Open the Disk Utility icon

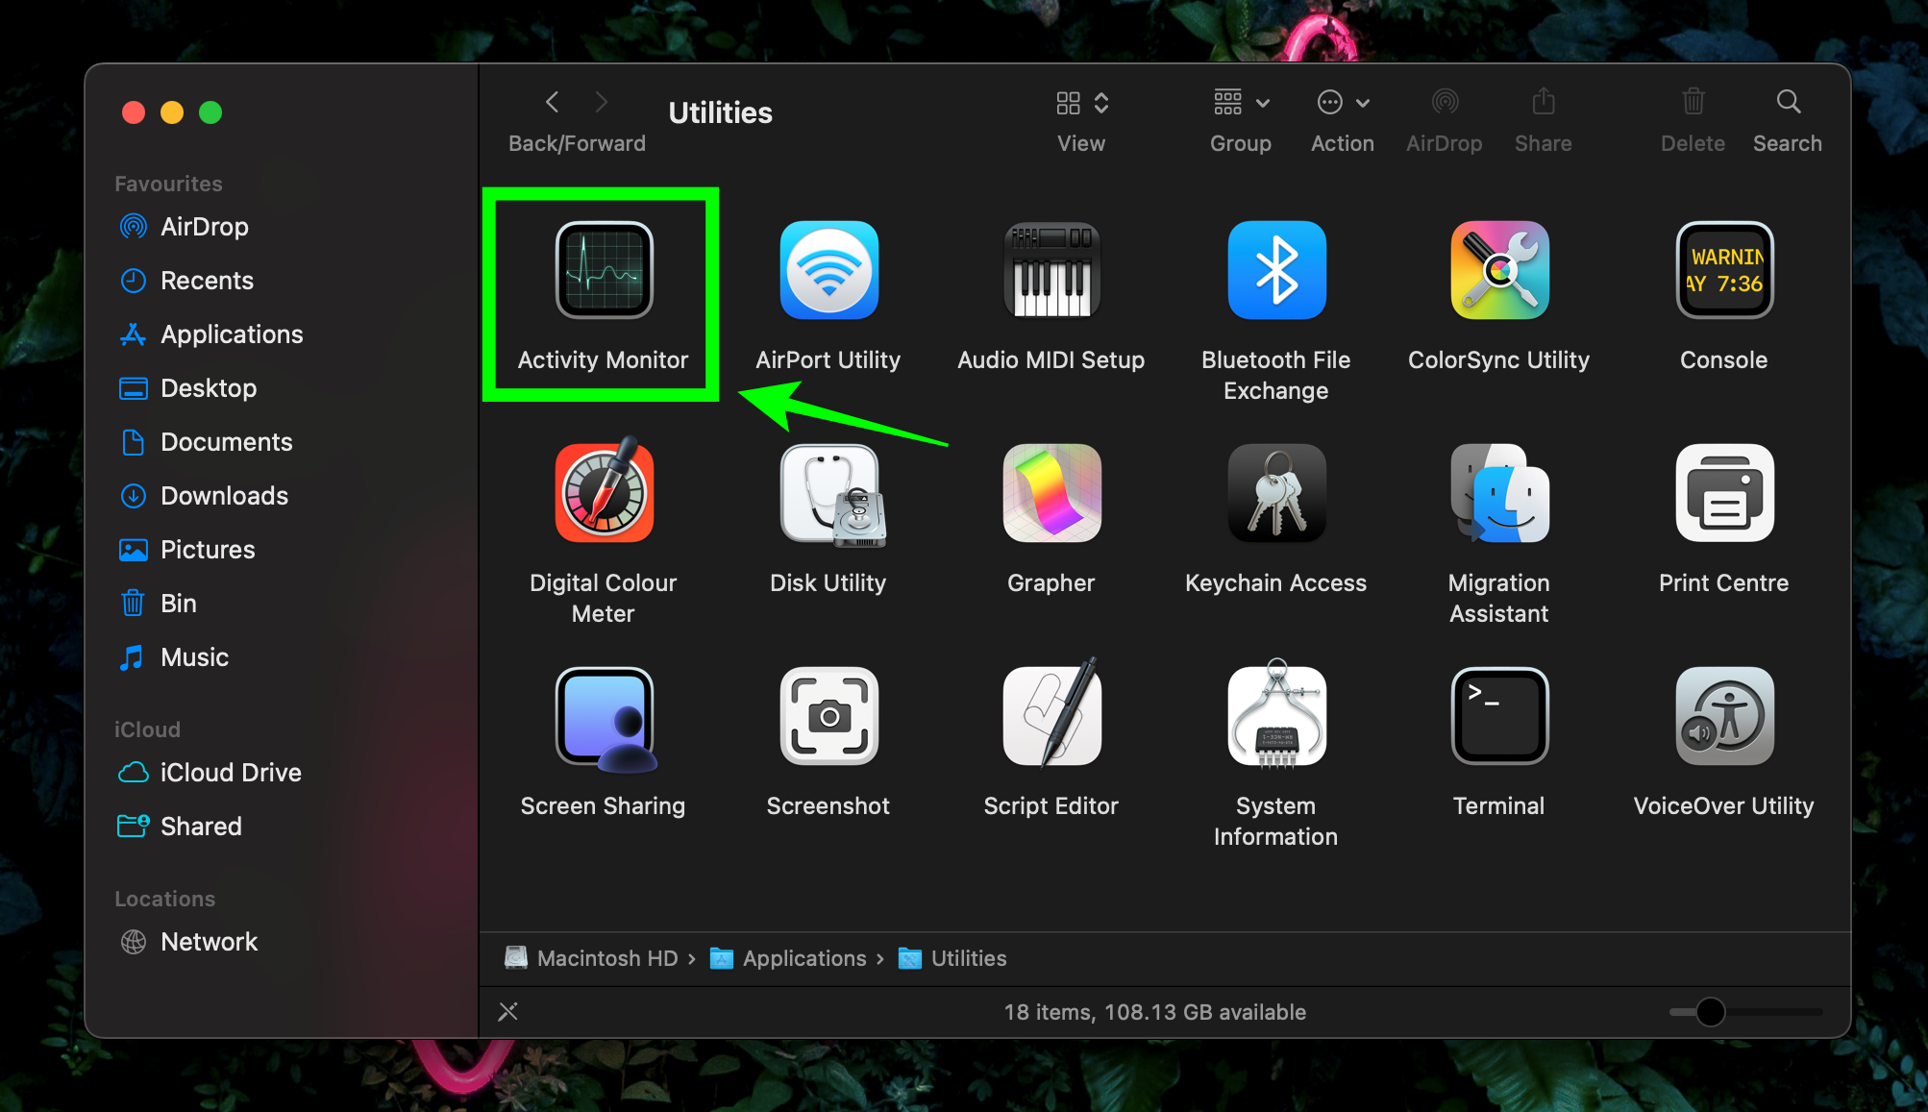830,495
